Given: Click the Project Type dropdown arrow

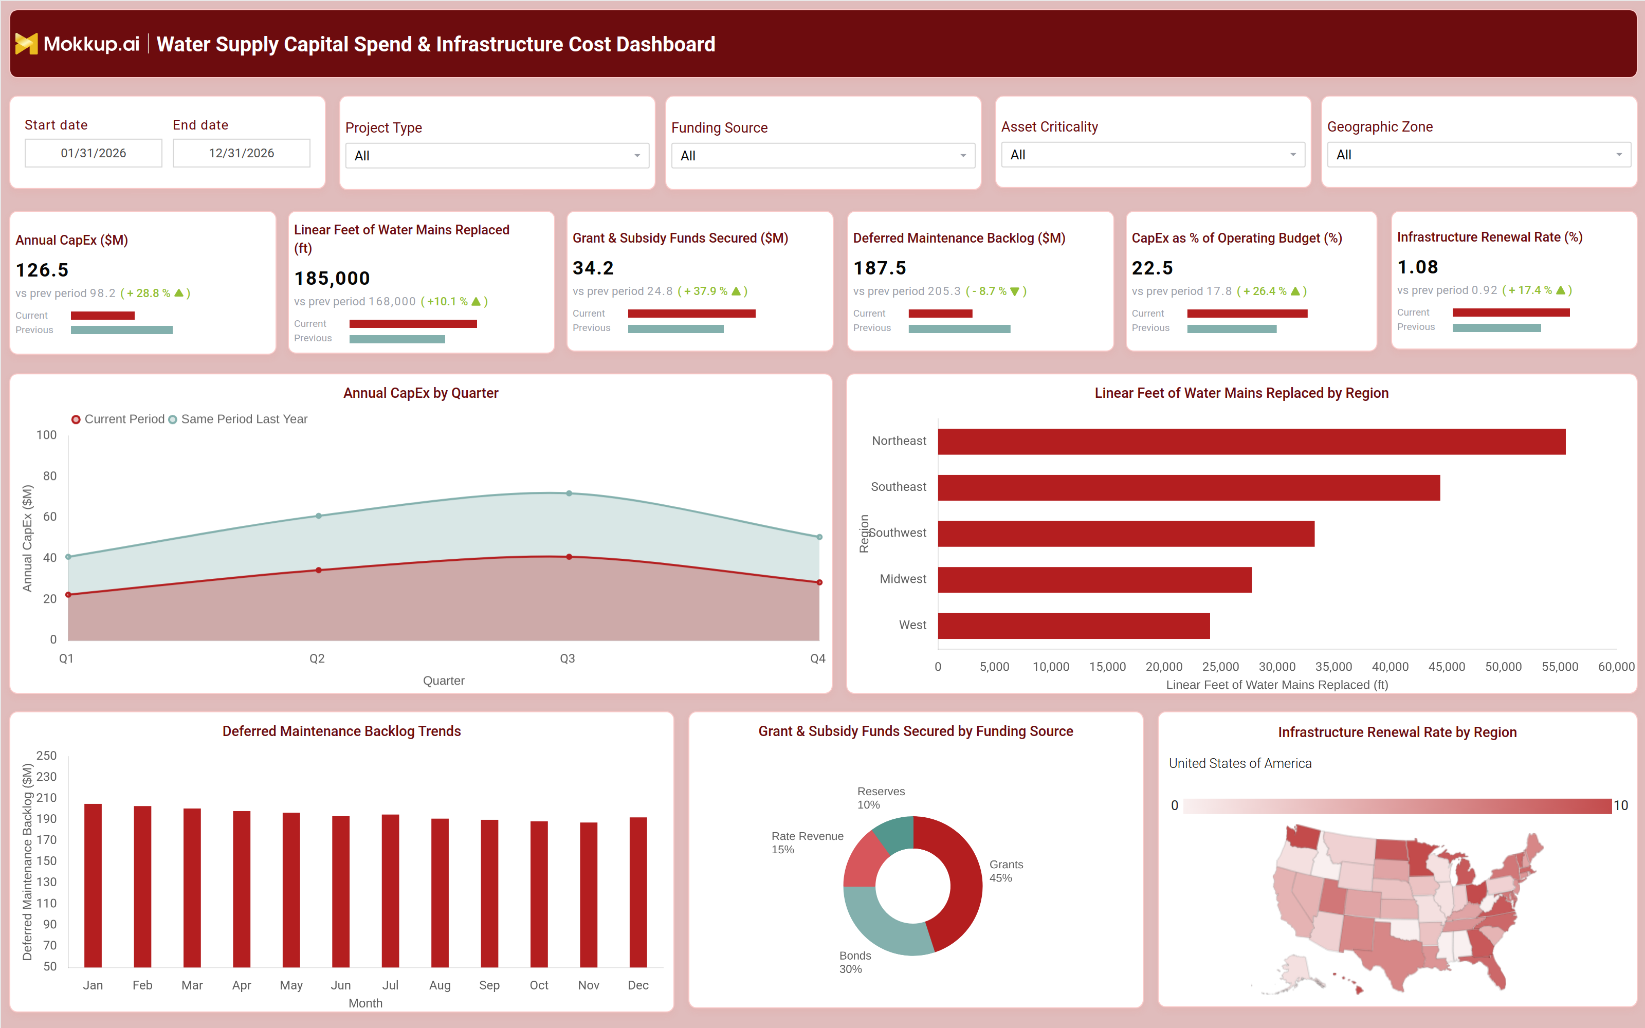Looking at the screenshot, I should (x=637, y=156).
